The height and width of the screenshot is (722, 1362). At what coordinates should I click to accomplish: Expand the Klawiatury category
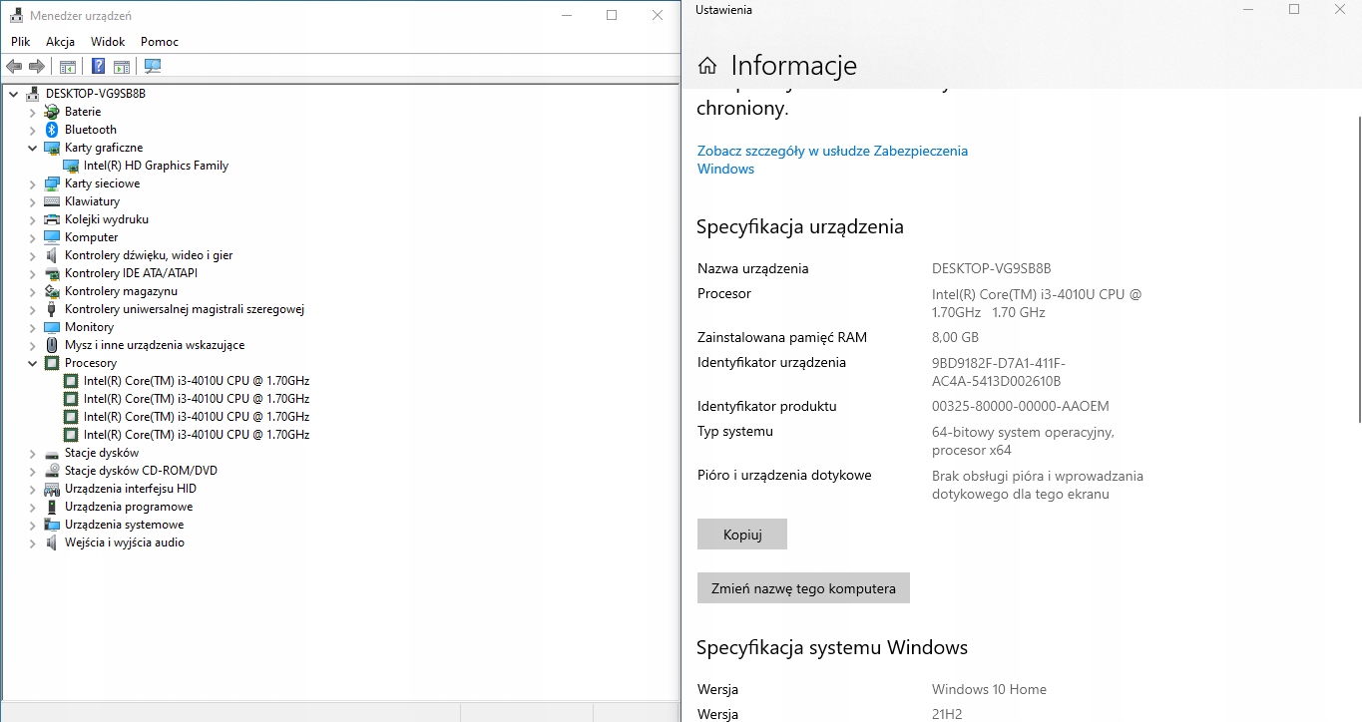[x=32, y=201]
